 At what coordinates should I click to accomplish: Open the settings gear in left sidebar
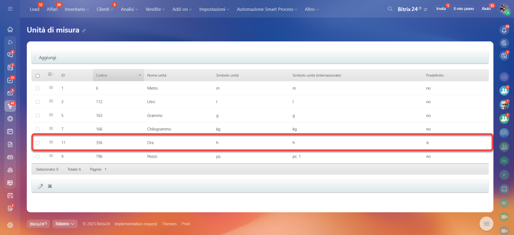tap(10, 225)
